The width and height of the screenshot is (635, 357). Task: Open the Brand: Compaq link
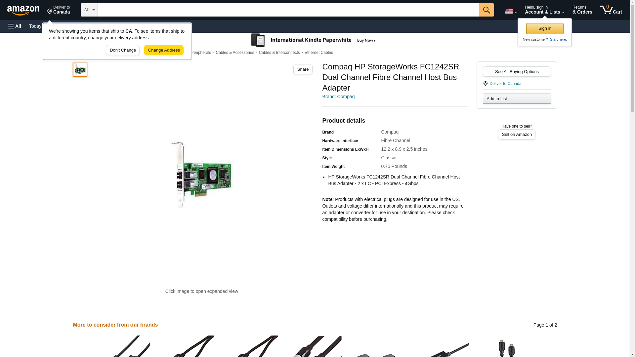coord(338,97)
